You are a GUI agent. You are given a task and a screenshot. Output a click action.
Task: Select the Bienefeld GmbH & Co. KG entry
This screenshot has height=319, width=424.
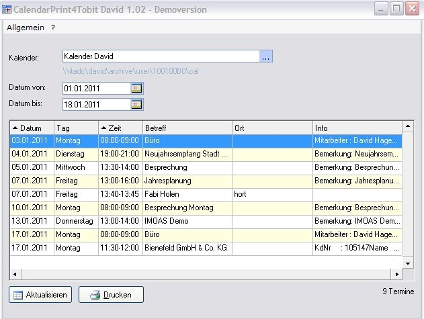coord(206,248)
